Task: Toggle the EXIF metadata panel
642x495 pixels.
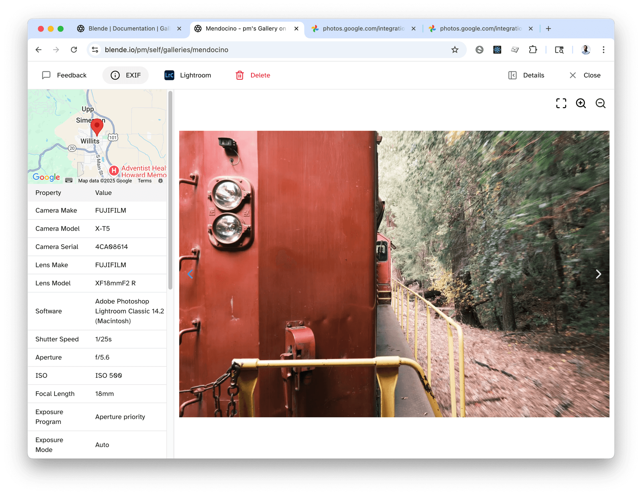Action: 125,75
